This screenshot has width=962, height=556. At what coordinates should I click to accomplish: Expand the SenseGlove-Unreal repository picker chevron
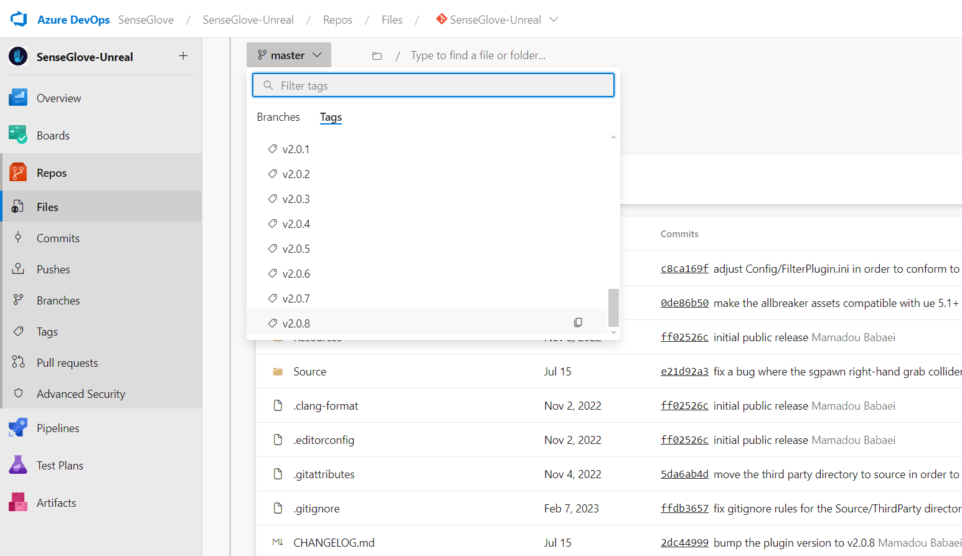[554, 19]
